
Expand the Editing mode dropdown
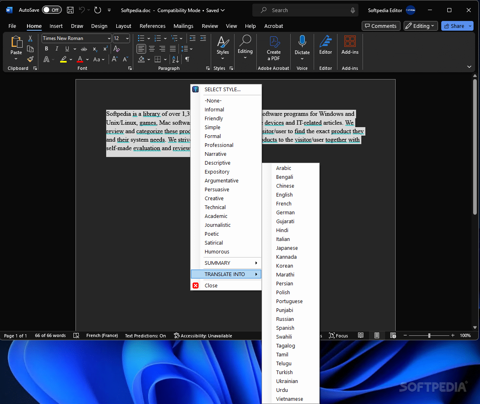click(421, 26)
